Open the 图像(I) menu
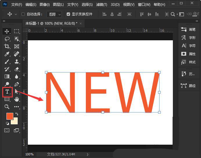Screen dimensions: 201x158 point(45,5)
